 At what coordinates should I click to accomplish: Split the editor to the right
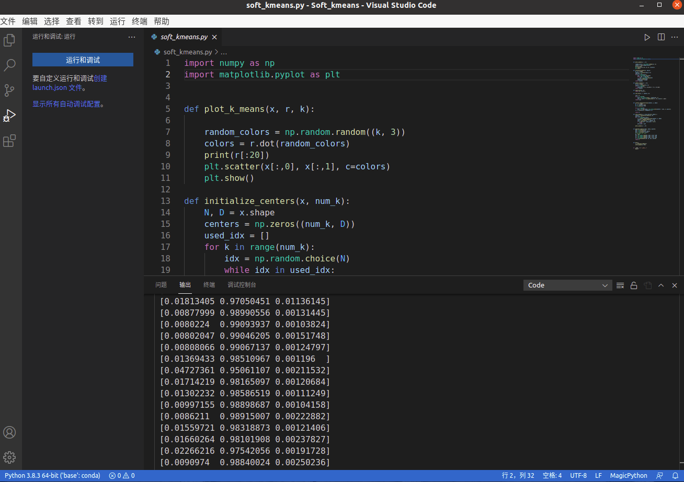coord(660,37)
